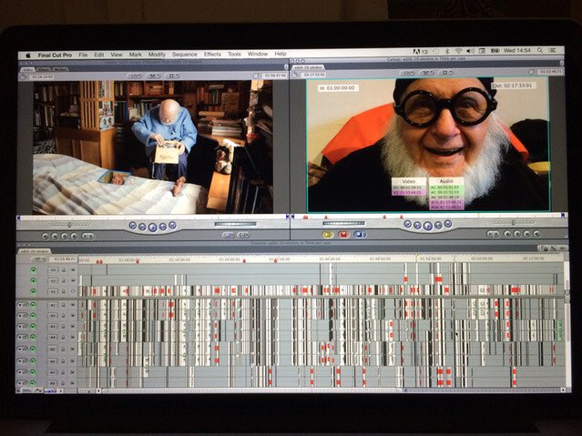Click Mark In/Out buttons in Viewer
582x436 pixels.
pyautogui.click(x=88, y=236)
